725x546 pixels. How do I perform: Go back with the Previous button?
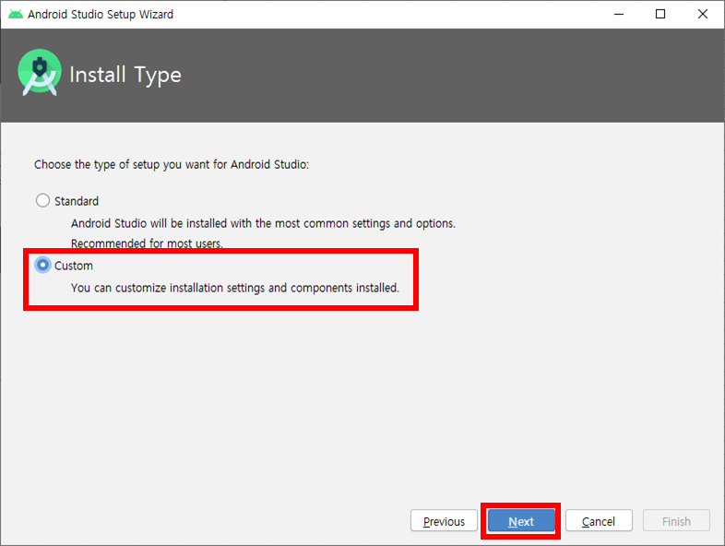pos(444,521)
